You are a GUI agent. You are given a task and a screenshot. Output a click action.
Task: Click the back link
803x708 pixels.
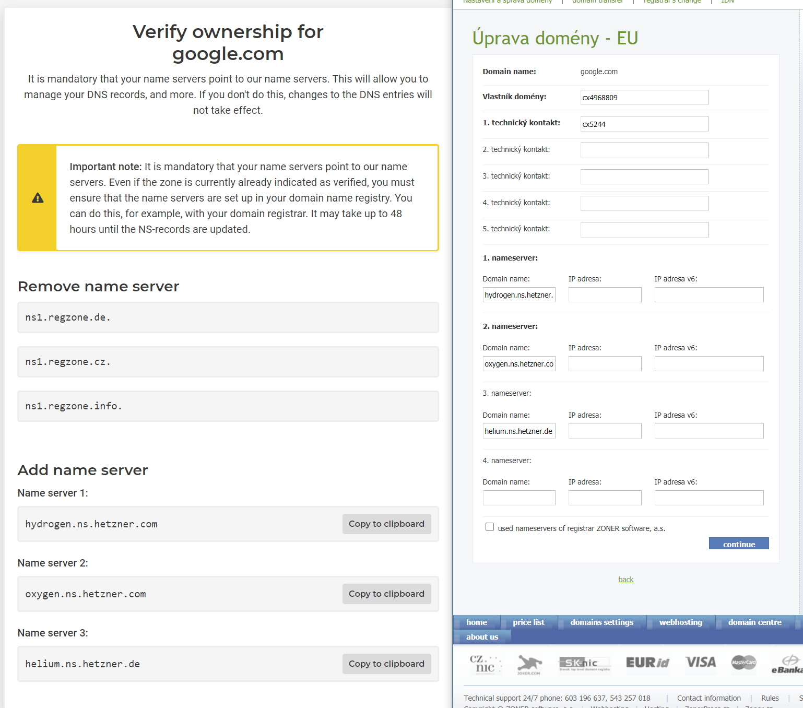(x=625, y=580)
